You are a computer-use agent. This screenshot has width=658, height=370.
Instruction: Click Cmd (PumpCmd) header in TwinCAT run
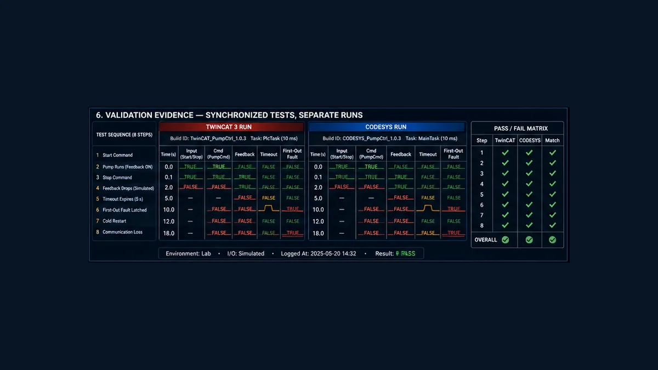click(218, 154)
